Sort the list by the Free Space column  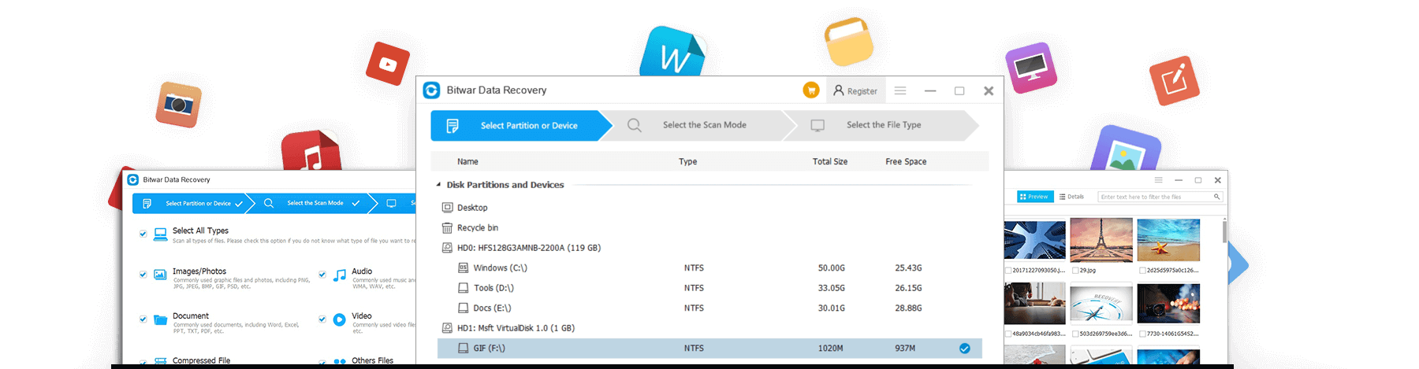click(x=906, y=161)
